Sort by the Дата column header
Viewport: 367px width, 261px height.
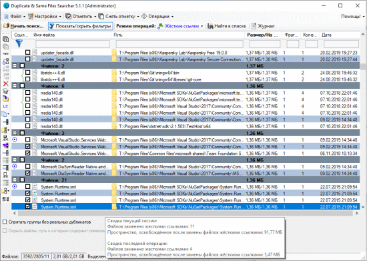point(340,35)
